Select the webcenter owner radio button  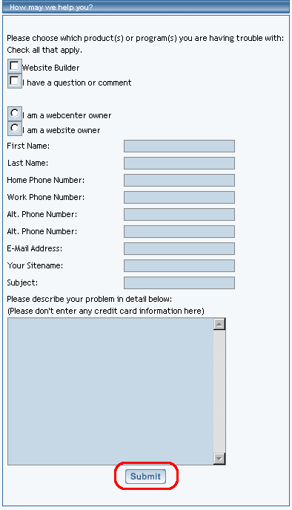(15, 114)
